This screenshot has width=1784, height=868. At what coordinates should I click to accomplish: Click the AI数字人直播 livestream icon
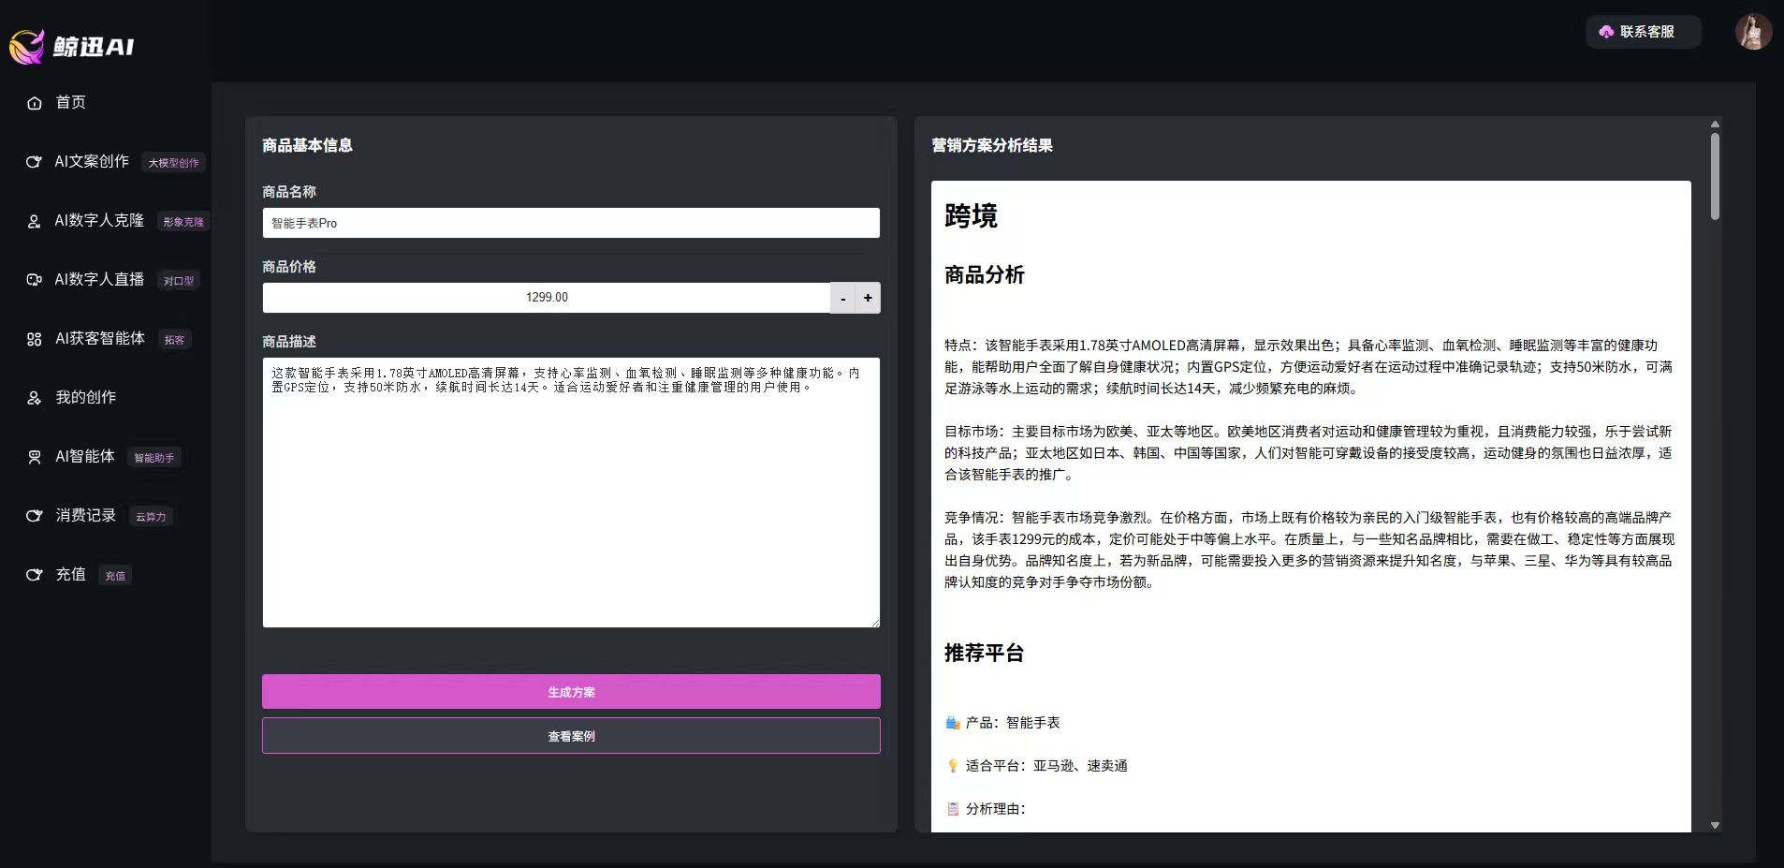pos(34,279)
